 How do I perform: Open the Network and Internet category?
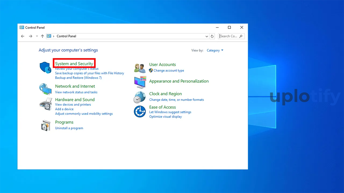click(75, 86)
